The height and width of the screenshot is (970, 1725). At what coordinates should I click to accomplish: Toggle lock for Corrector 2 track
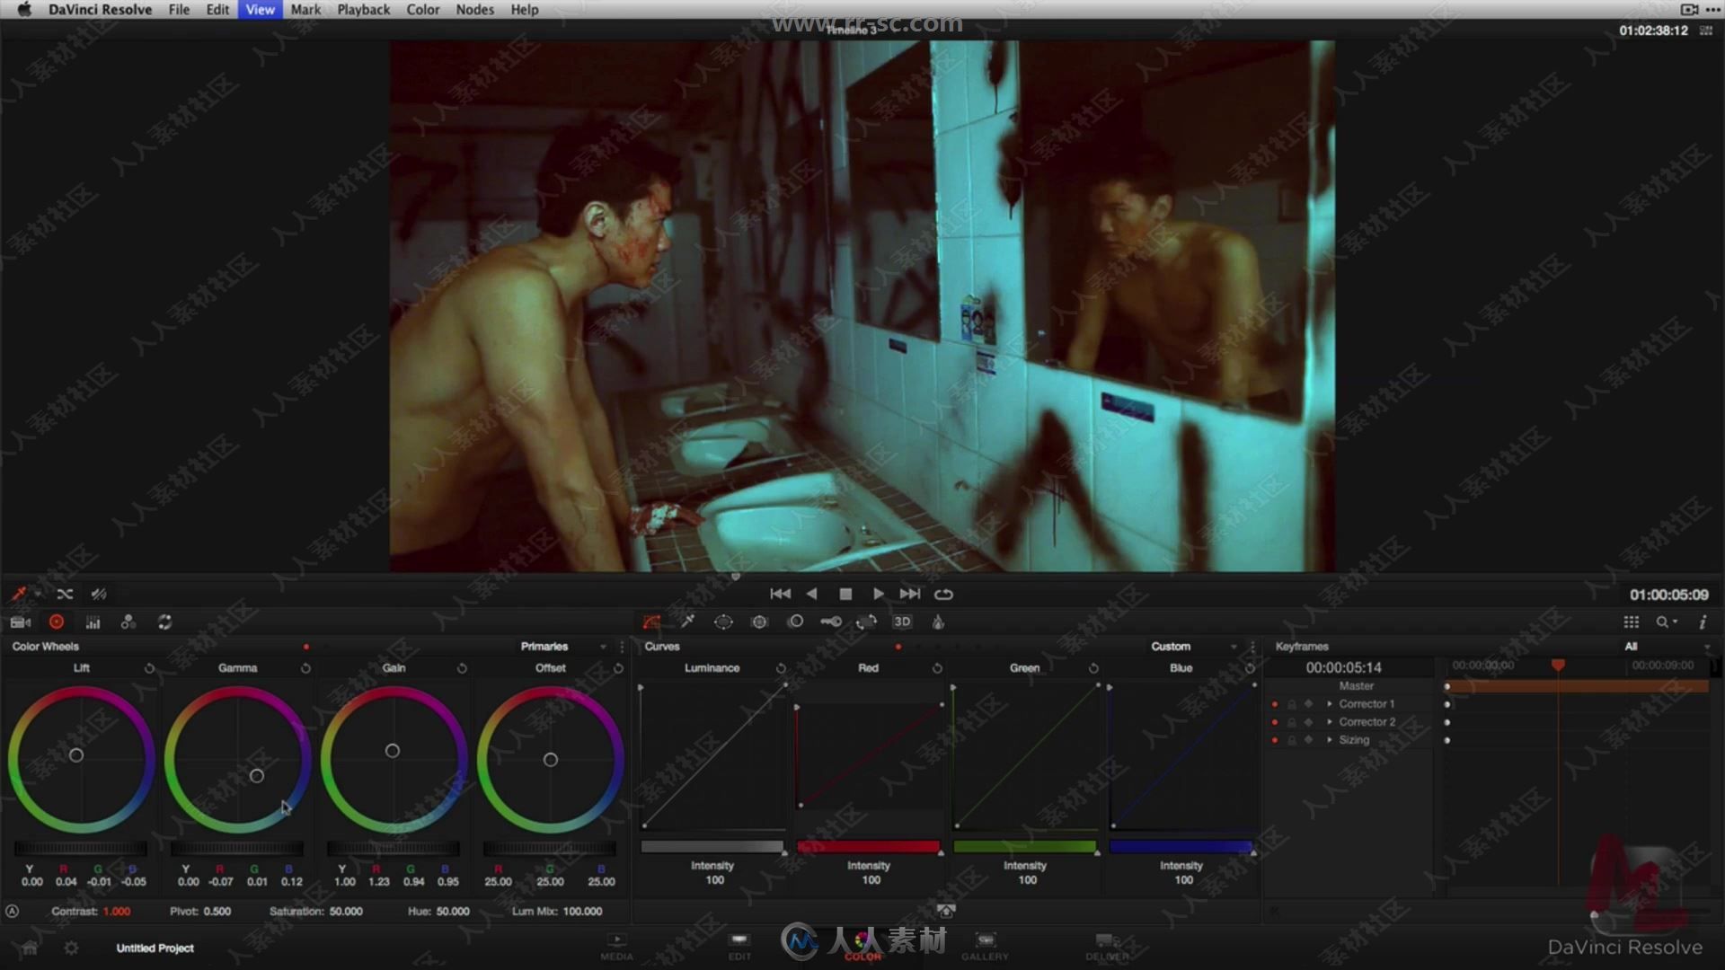1292,722
